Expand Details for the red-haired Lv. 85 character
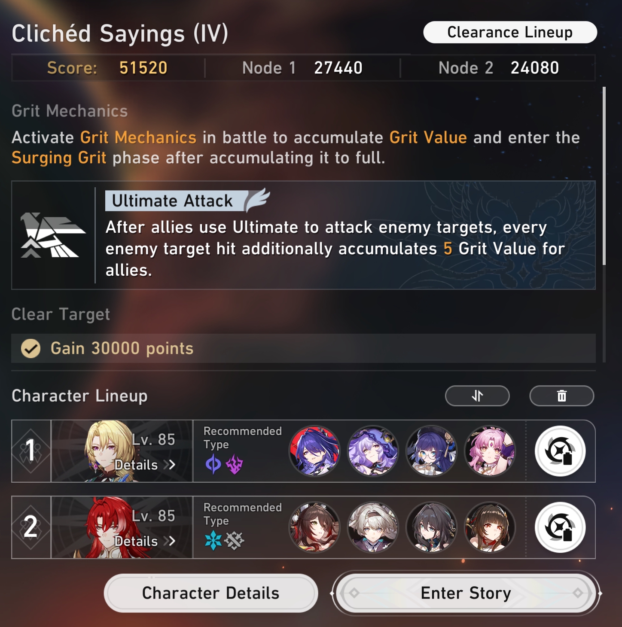The height and width of the screenshot is (627, 622). [x=145, y=541]
